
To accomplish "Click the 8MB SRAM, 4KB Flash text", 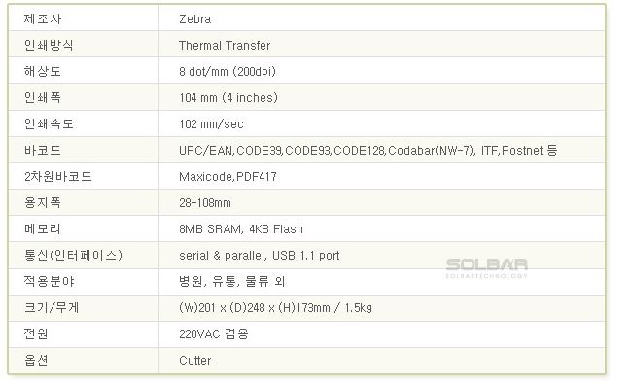I will (241, 229).
